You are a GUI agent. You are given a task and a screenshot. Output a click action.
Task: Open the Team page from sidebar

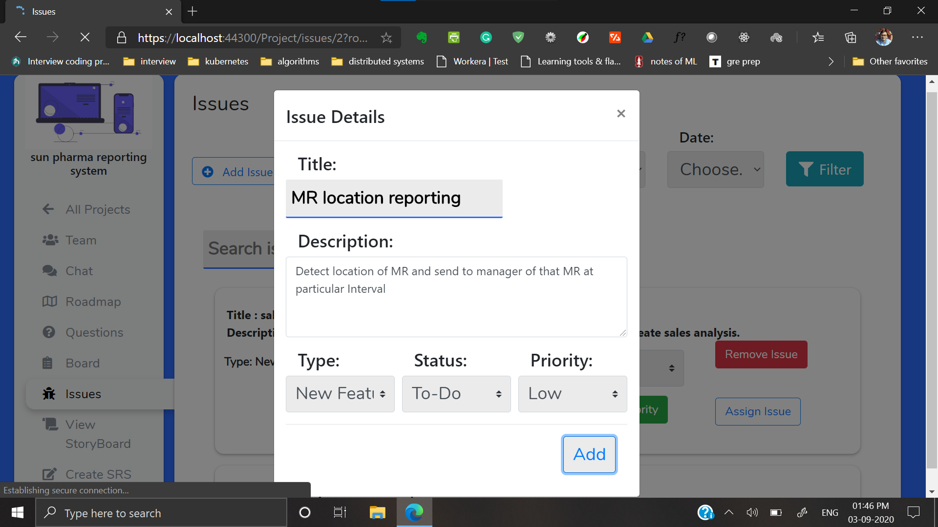pyautogui.click(x=81, y=240)
